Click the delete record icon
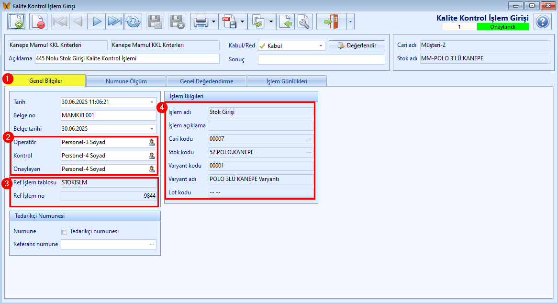Viewport: 558px width, 304px height. click(38, 22)
